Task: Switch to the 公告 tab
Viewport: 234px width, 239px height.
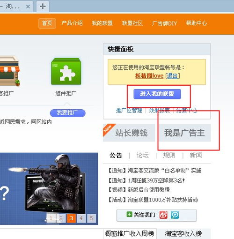Action: pyautogui.click(x=116, y=155)
